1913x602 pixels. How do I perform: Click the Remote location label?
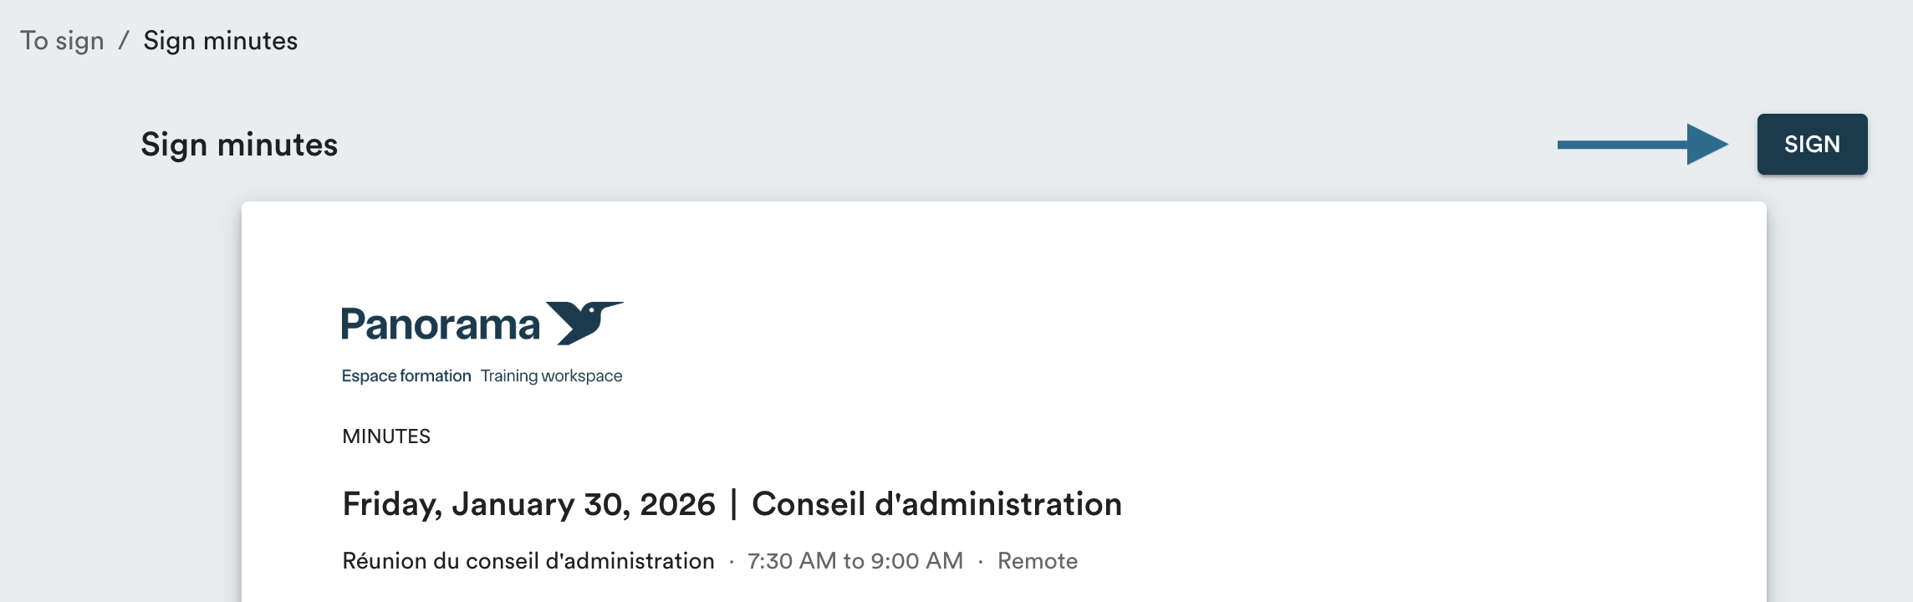(x=1038, y=561)
